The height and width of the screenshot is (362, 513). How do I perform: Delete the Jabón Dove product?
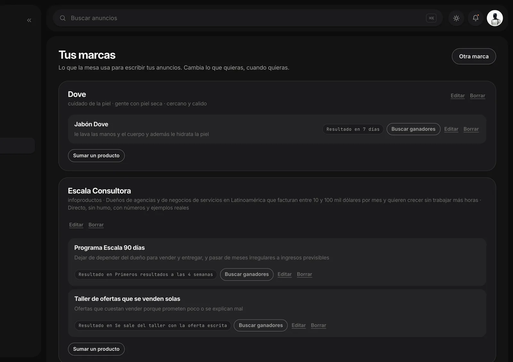[x=471, y=129]
